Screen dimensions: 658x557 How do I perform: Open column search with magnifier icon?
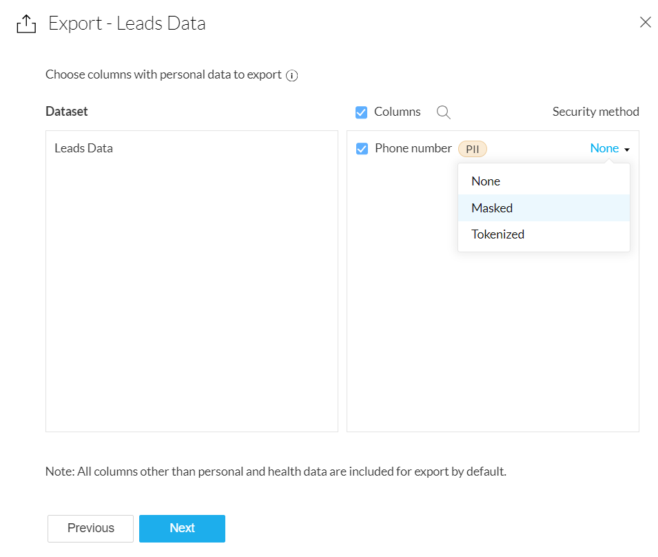tap(444, 112)
